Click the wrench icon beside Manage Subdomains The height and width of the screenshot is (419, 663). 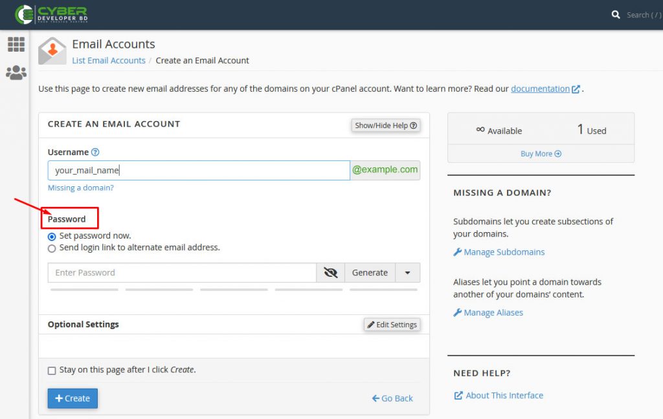(457, 252)
